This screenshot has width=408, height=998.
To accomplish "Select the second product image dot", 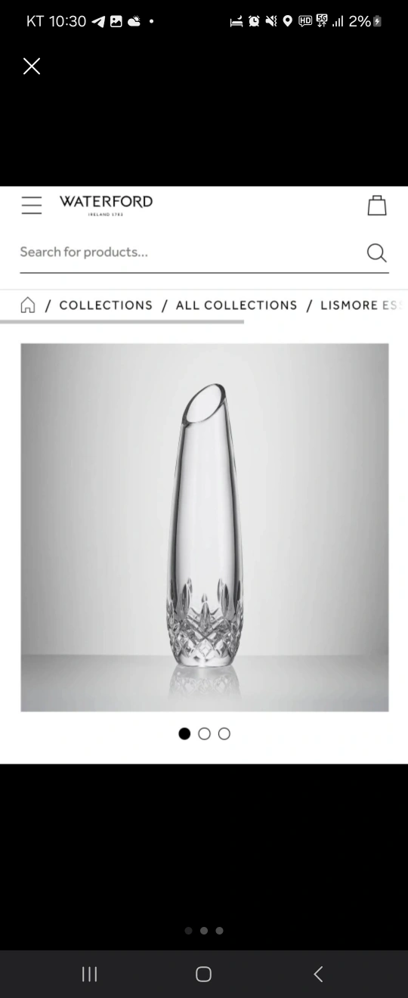I will coord(204,733).
